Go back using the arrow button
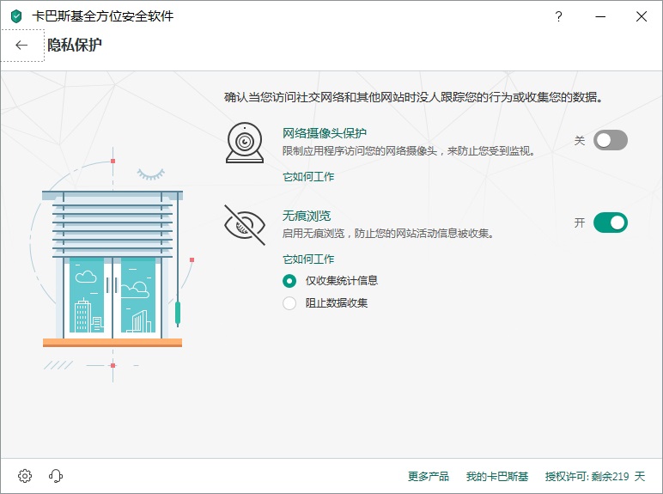This screenshot has height=494, width=663. [x=21, y=46]
